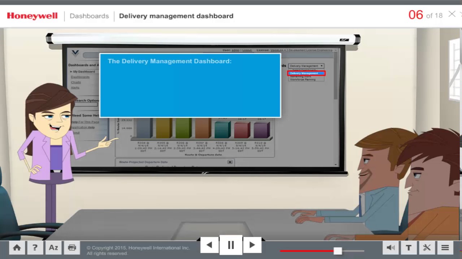Image resolution: width=462 pixels, height=259 pixels.
Task: Click the Logout link
Action: click(x=247, y=50)
